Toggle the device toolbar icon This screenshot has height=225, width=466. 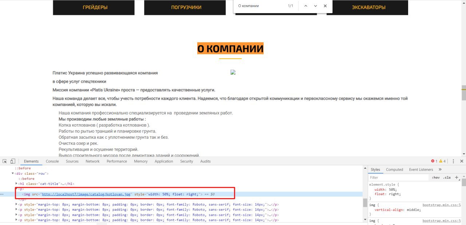pos(13,161)
